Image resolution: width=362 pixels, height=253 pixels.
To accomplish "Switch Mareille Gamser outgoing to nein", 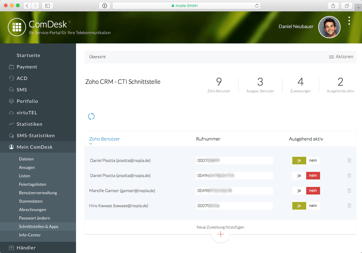I will click(313, 191).
